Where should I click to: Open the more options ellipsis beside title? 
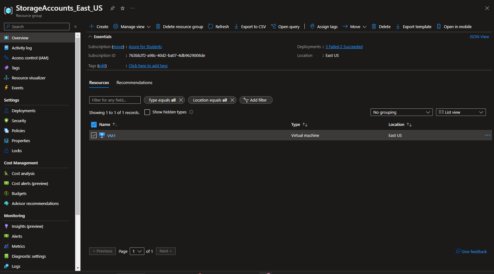(x=133, y=8)
